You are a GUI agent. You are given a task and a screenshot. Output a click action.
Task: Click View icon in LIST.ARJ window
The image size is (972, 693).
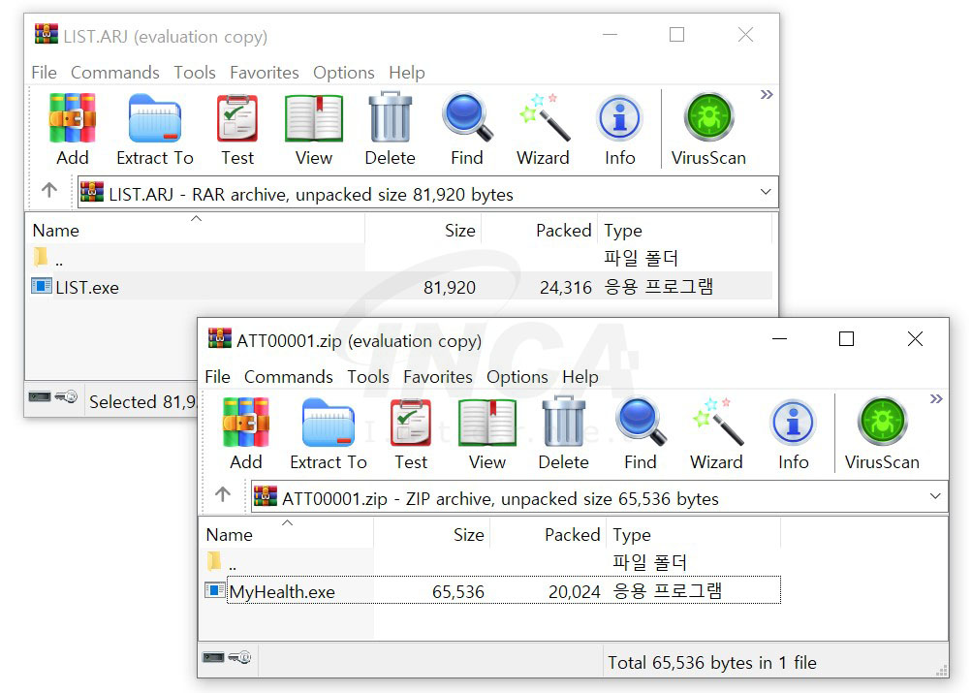point(314,118)
